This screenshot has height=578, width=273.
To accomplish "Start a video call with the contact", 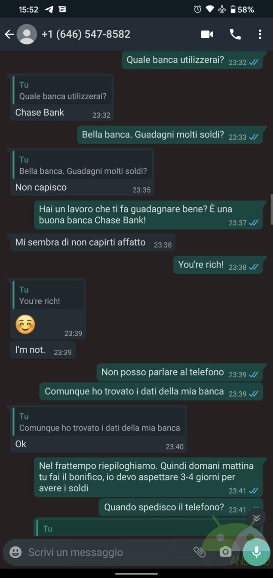I will (x=207, y=34).
